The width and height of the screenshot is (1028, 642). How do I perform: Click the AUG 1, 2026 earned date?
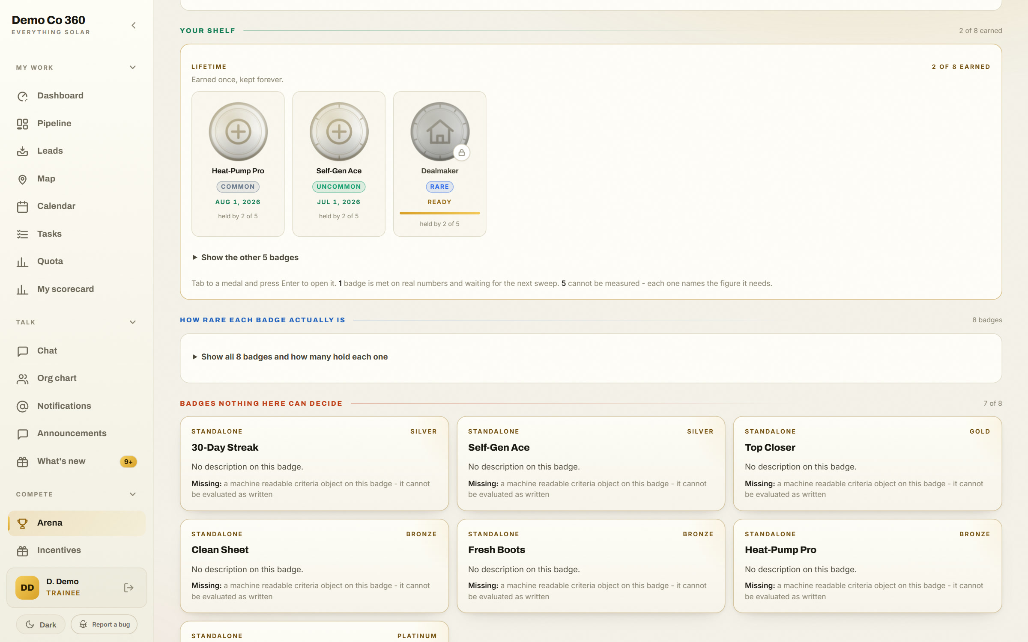tap(238, 202)
